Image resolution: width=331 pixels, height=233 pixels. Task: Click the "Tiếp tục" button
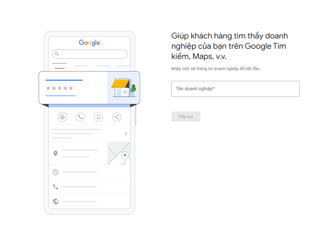186,116
